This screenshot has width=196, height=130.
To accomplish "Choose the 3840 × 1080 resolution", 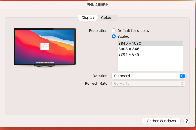I will pyautogui.click(x=150, y=43).
